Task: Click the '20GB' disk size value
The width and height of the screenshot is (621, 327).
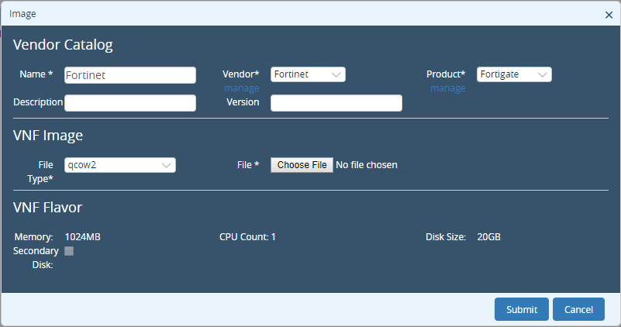Action: click(x=488, y=237)
